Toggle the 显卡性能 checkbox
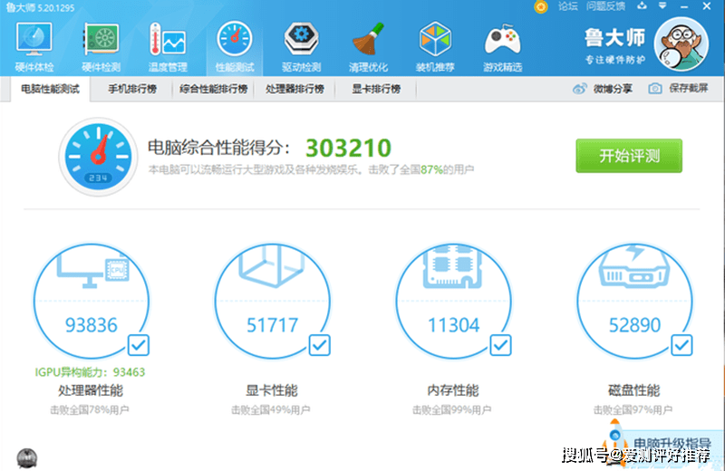Viewport: 725px width, 471px height. [x=320, y=345]
